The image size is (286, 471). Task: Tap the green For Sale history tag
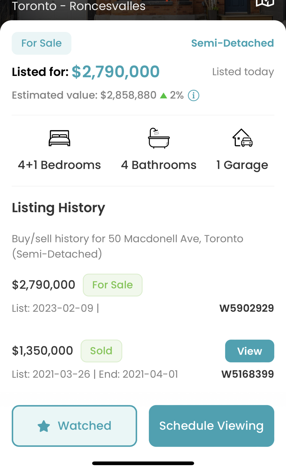pyautogui.click(x=113, y=285)
